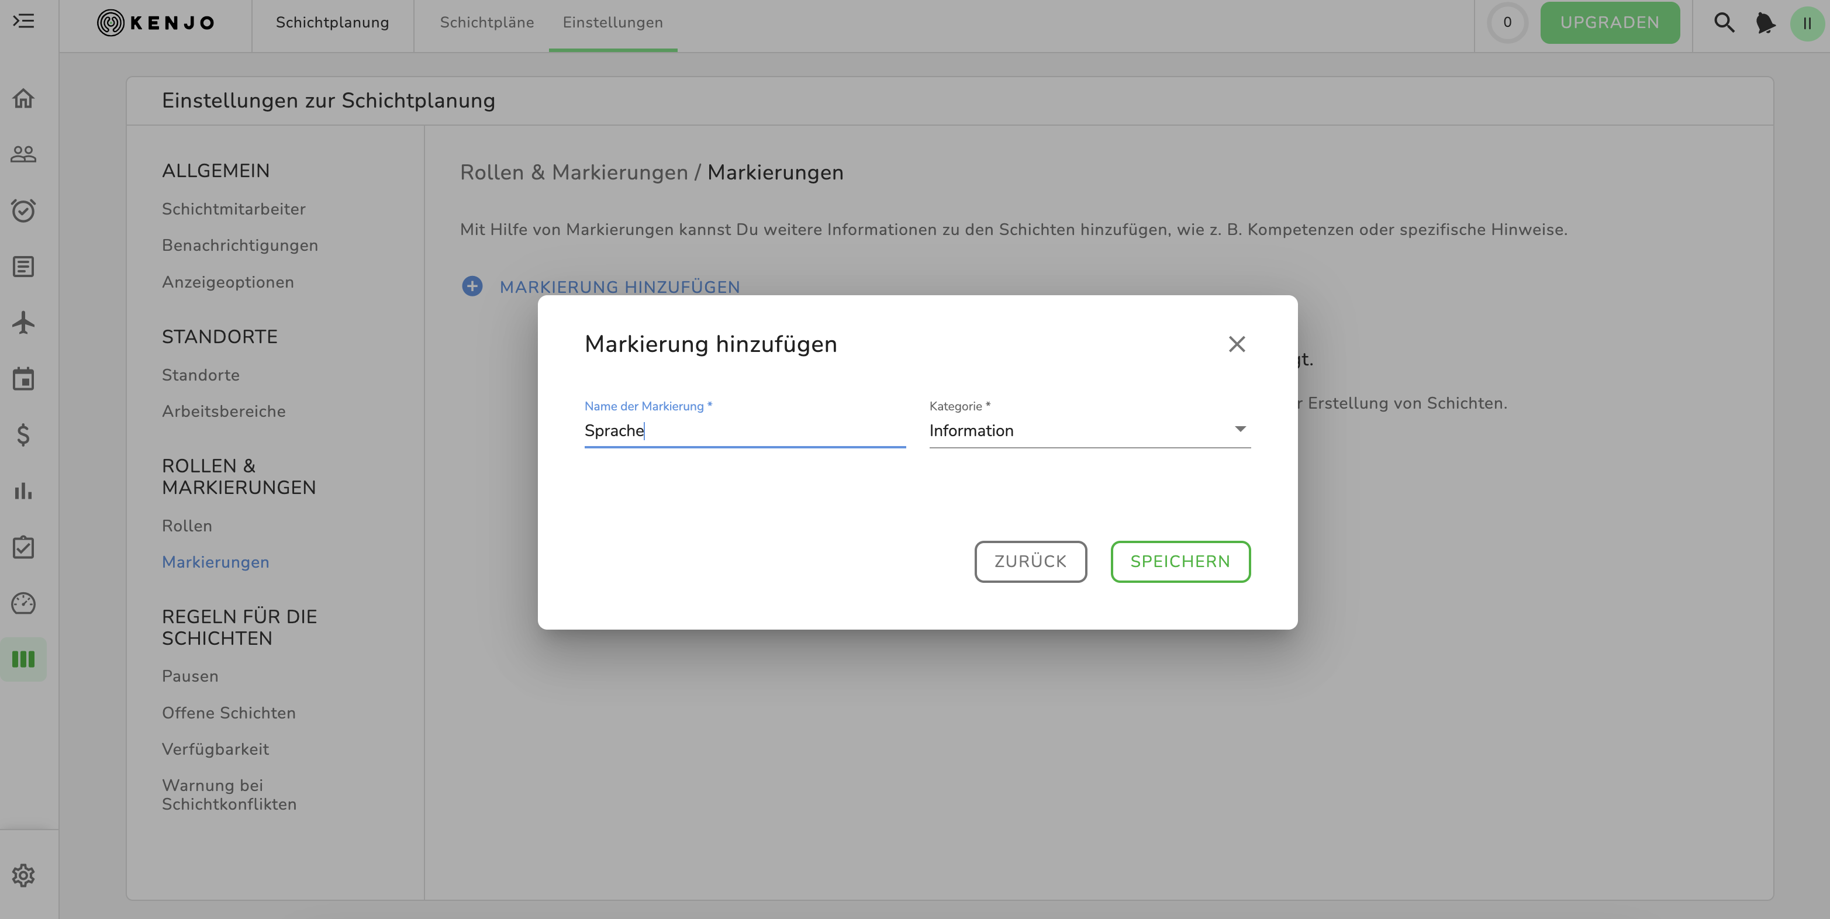Open the bar chart analytics icon

23,490
